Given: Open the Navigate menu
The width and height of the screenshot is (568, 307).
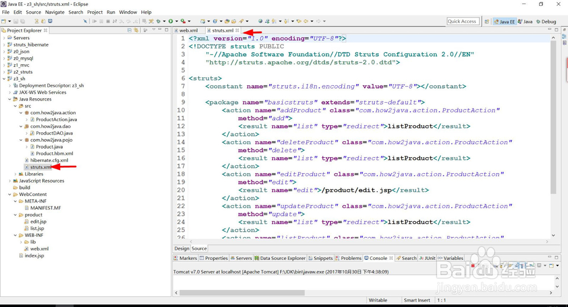Looking at the screenshot, I should pyautogui.click(x=55, y=12).
